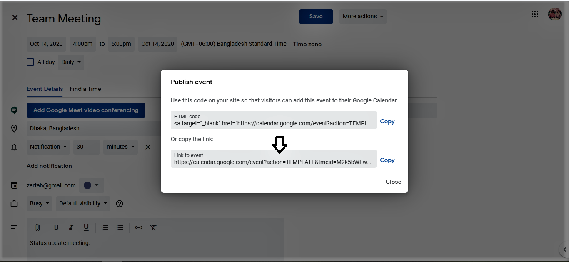Toggle underline formatting icon

86,227
